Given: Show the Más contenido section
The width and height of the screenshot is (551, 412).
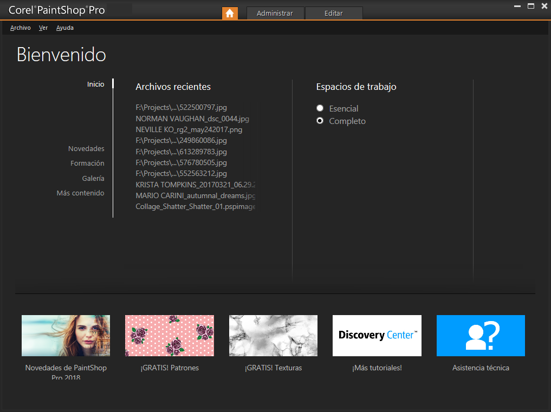Looking at the screenshot, I should (x=81, y=193).
